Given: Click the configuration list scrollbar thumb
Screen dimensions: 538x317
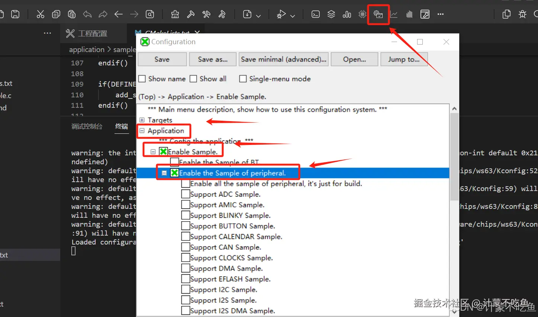Looking at the screenshot, I should 454,156.
